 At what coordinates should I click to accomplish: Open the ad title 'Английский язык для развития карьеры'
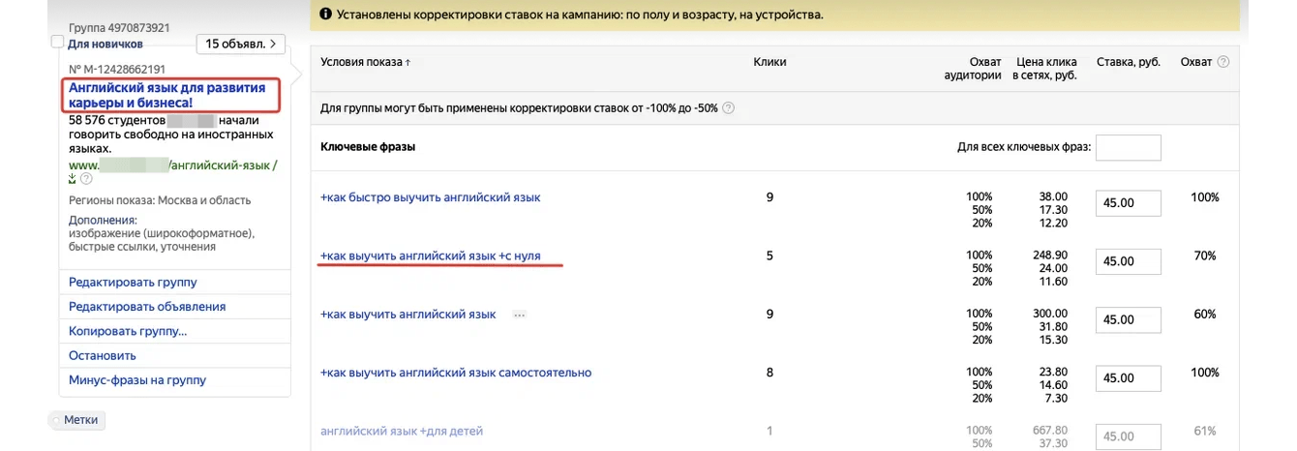166,95
